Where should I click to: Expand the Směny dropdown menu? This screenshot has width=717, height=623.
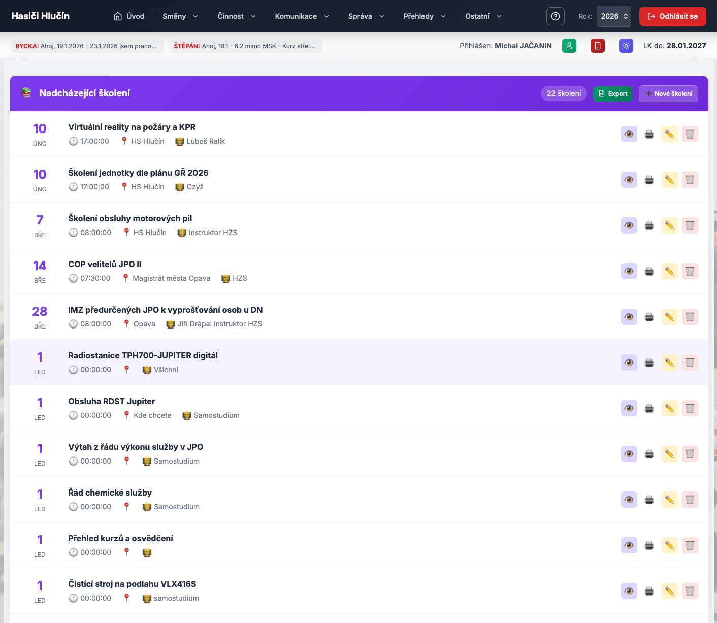tap(180, 16)
